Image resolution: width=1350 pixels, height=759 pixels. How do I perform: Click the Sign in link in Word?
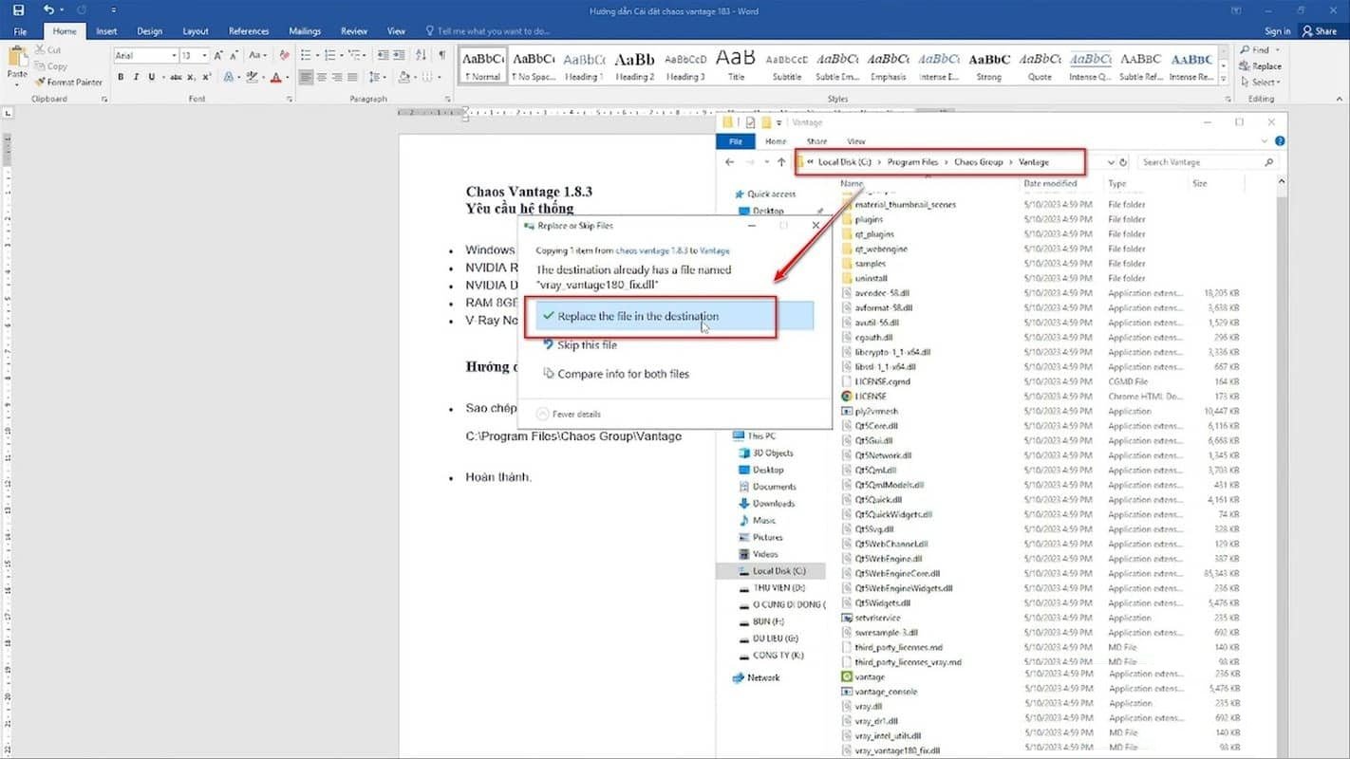1278,31
